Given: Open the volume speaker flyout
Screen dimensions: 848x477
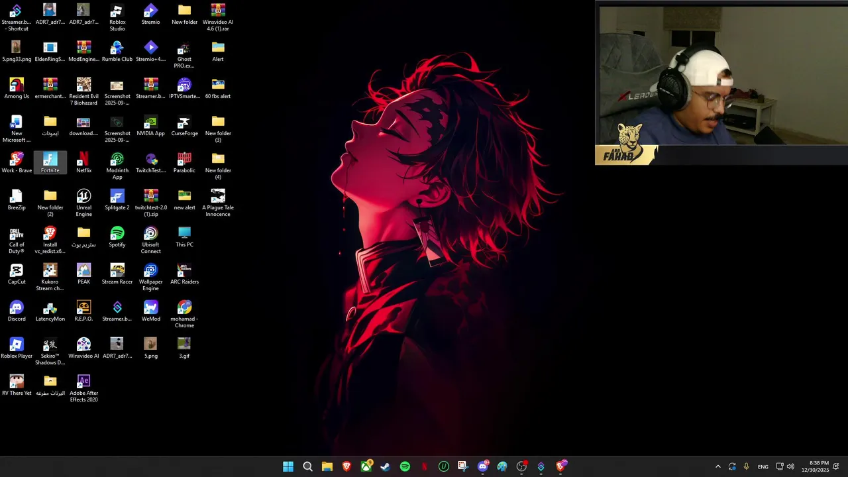Looking at the screenshot, I should tap(790, 466).
